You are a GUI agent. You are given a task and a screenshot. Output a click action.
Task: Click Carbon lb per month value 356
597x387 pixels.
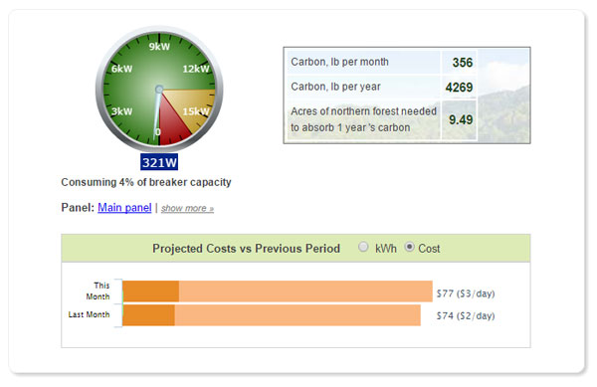point(463,63)
